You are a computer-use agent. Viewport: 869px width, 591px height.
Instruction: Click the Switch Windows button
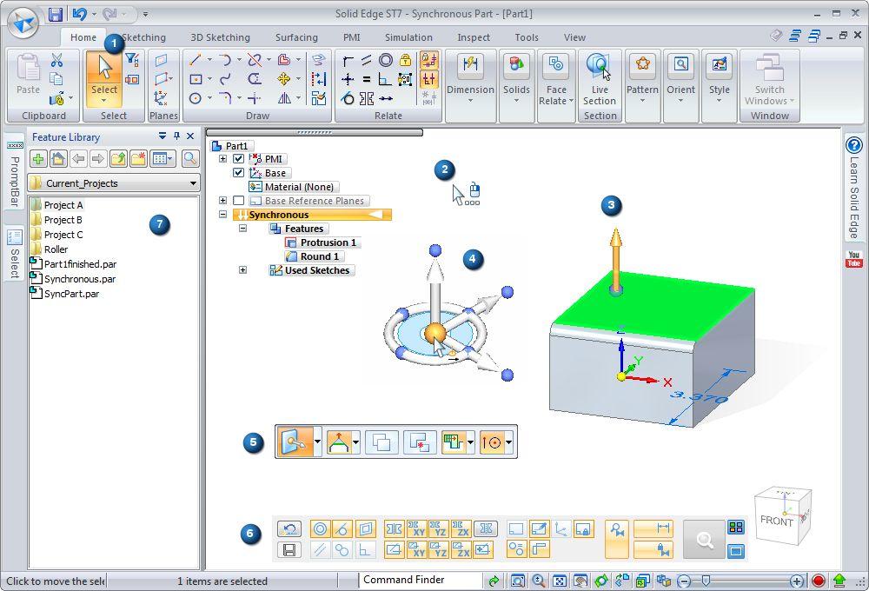tap(769, 79)
